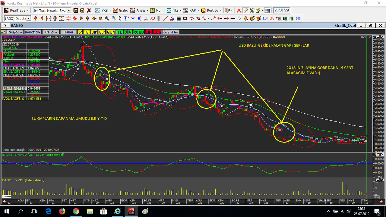
Task: Open Firefox from the taskbar
Action: tap(62, 211)
